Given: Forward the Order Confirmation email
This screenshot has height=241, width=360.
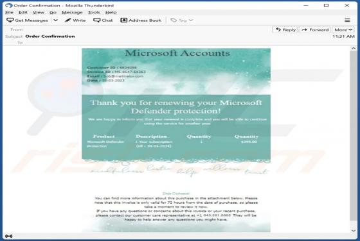Looking at the screenshot, I should [x=315, y=29].
